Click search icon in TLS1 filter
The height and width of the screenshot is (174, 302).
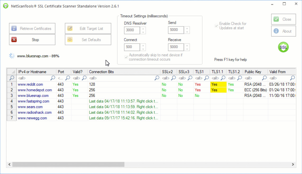207,78
